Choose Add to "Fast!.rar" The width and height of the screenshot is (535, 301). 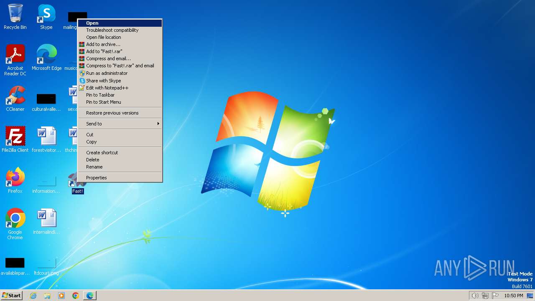120,51
